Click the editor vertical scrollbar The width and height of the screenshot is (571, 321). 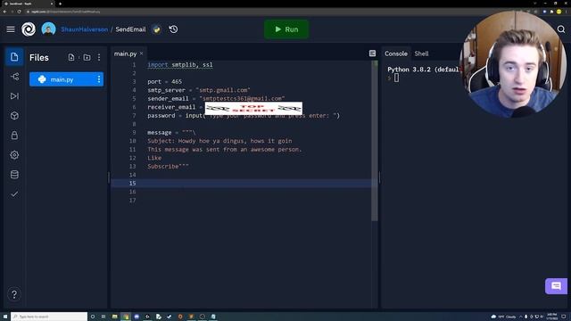click(x=375, y=141)
